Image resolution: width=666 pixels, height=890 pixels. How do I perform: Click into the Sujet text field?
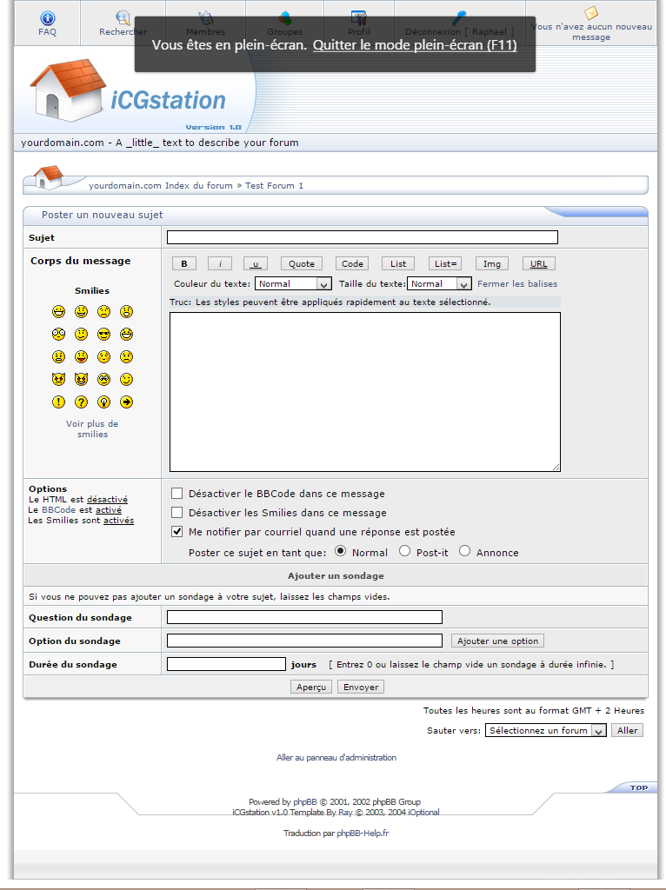tap(362, 237)
